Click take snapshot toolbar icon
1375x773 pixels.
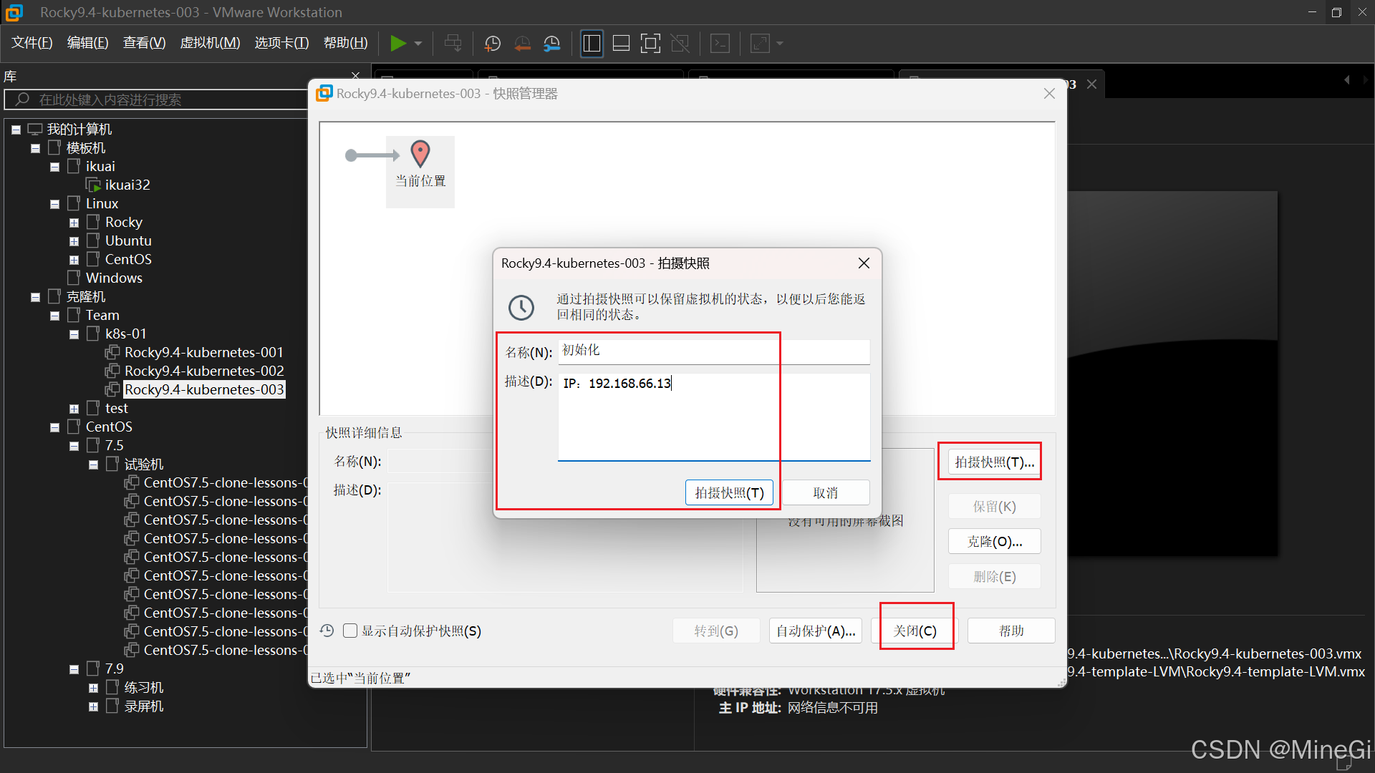pos(492,44)
